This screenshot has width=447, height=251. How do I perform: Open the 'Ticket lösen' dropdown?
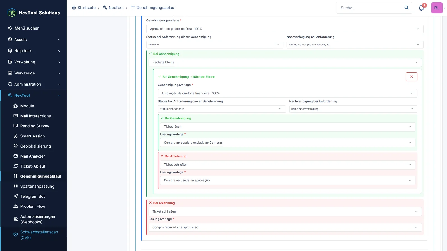click(287, 127)
